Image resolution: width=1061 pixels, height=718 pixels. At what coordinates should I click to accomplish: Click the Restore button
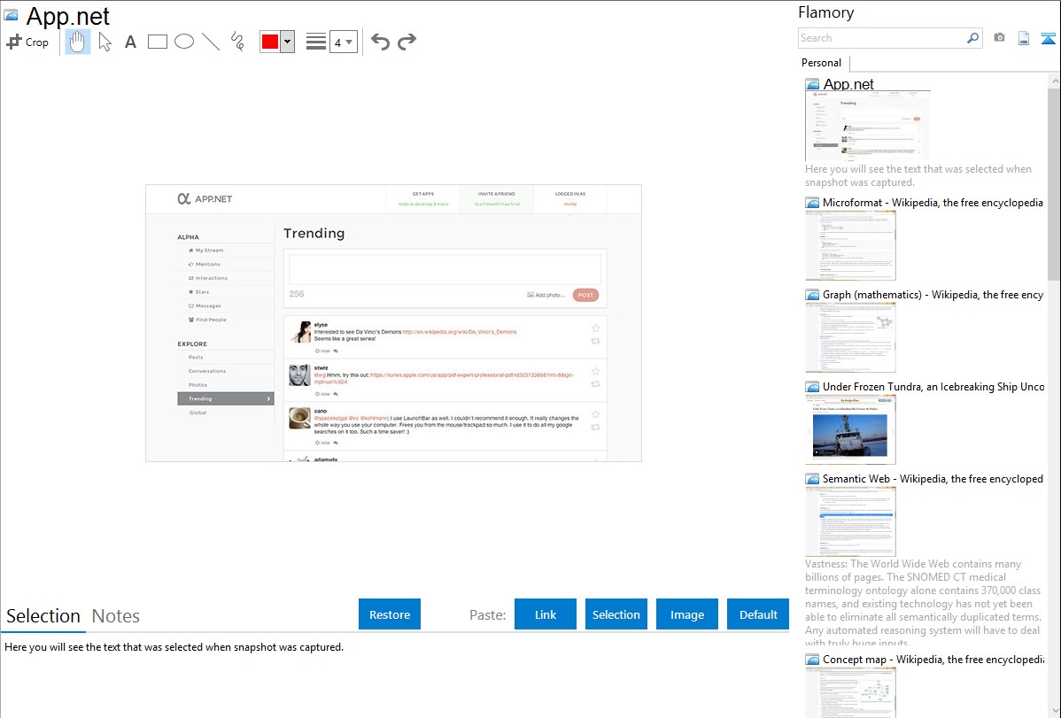[x=390, y=614]
